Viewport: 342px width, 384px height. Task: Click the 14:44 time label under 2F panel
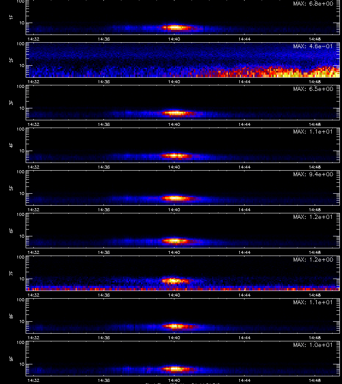245,82
